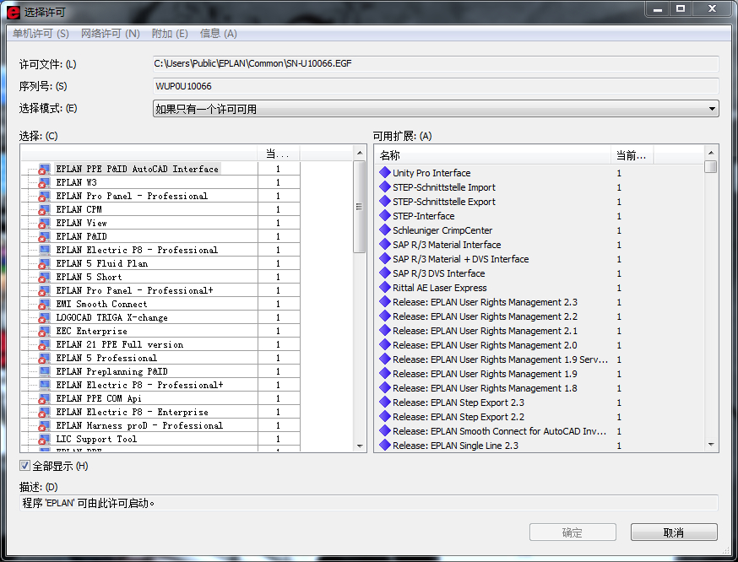The image size is (738, 562).
Task: Click the diamond icon beside SAP R/3 DVS Interface
Action: pos(385,273)
